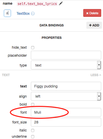Viewport: 103px width, 139px height.
Task: Click the LESS collapse chevron icon
Action: 100,75
